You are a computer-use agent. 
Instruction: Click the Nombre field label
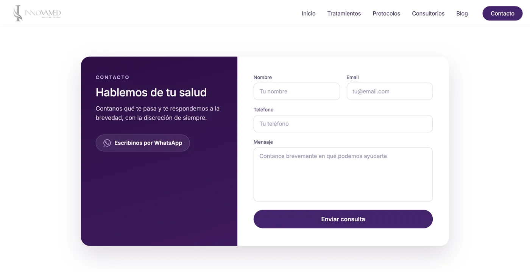point(263,77)
